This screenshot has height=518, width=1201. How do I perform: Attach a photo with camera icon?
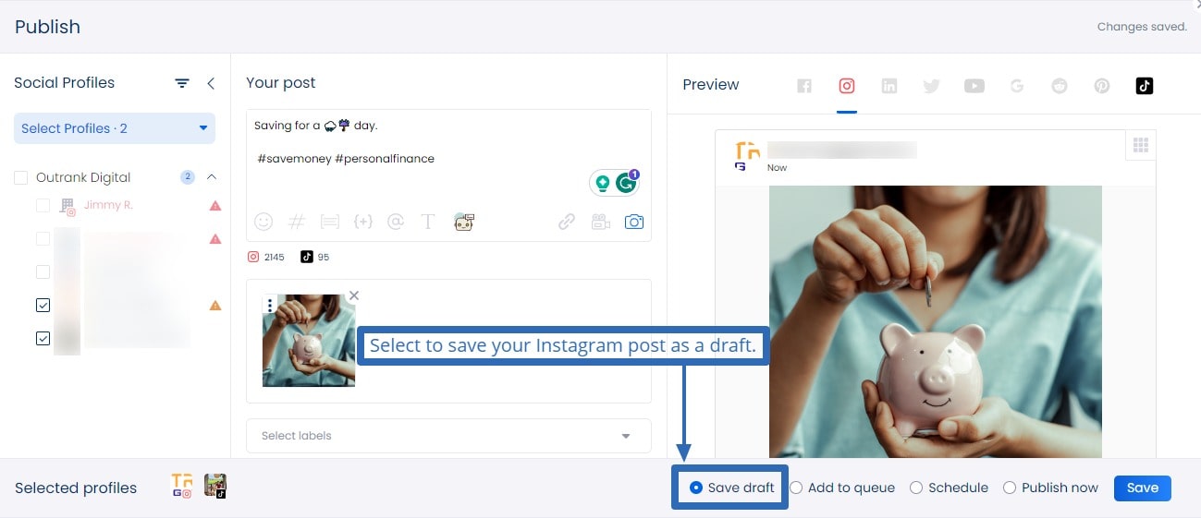pos(633,222)
